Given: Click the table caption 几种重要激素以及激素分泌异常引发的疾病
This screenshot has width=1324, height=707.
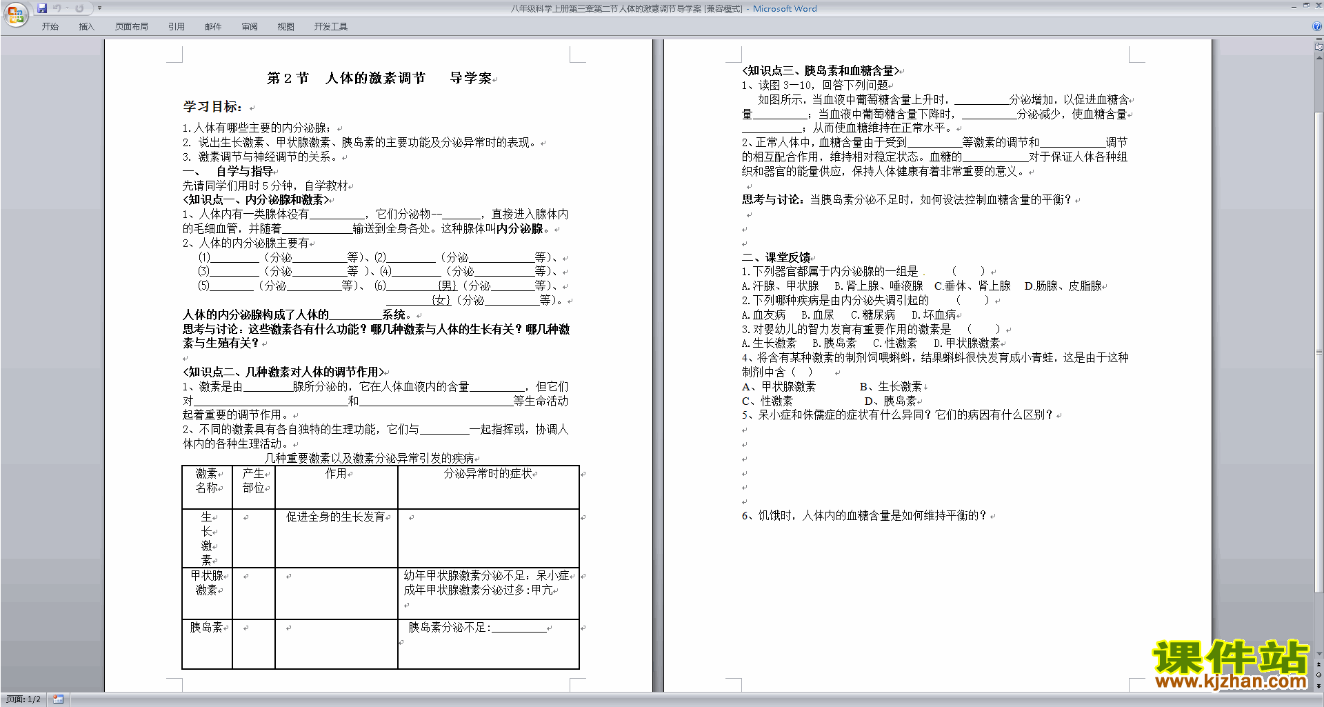Looking at the screenshot, I should [370, 458].
